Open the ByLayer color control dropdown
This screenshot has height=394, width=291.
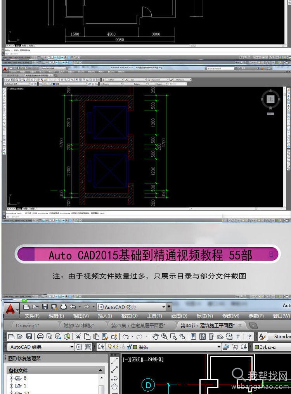pyautogui.click(x=272, y=347)
